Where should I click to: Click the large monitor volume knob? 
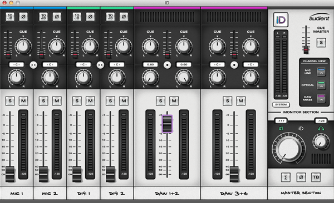[x=288, y=149]
